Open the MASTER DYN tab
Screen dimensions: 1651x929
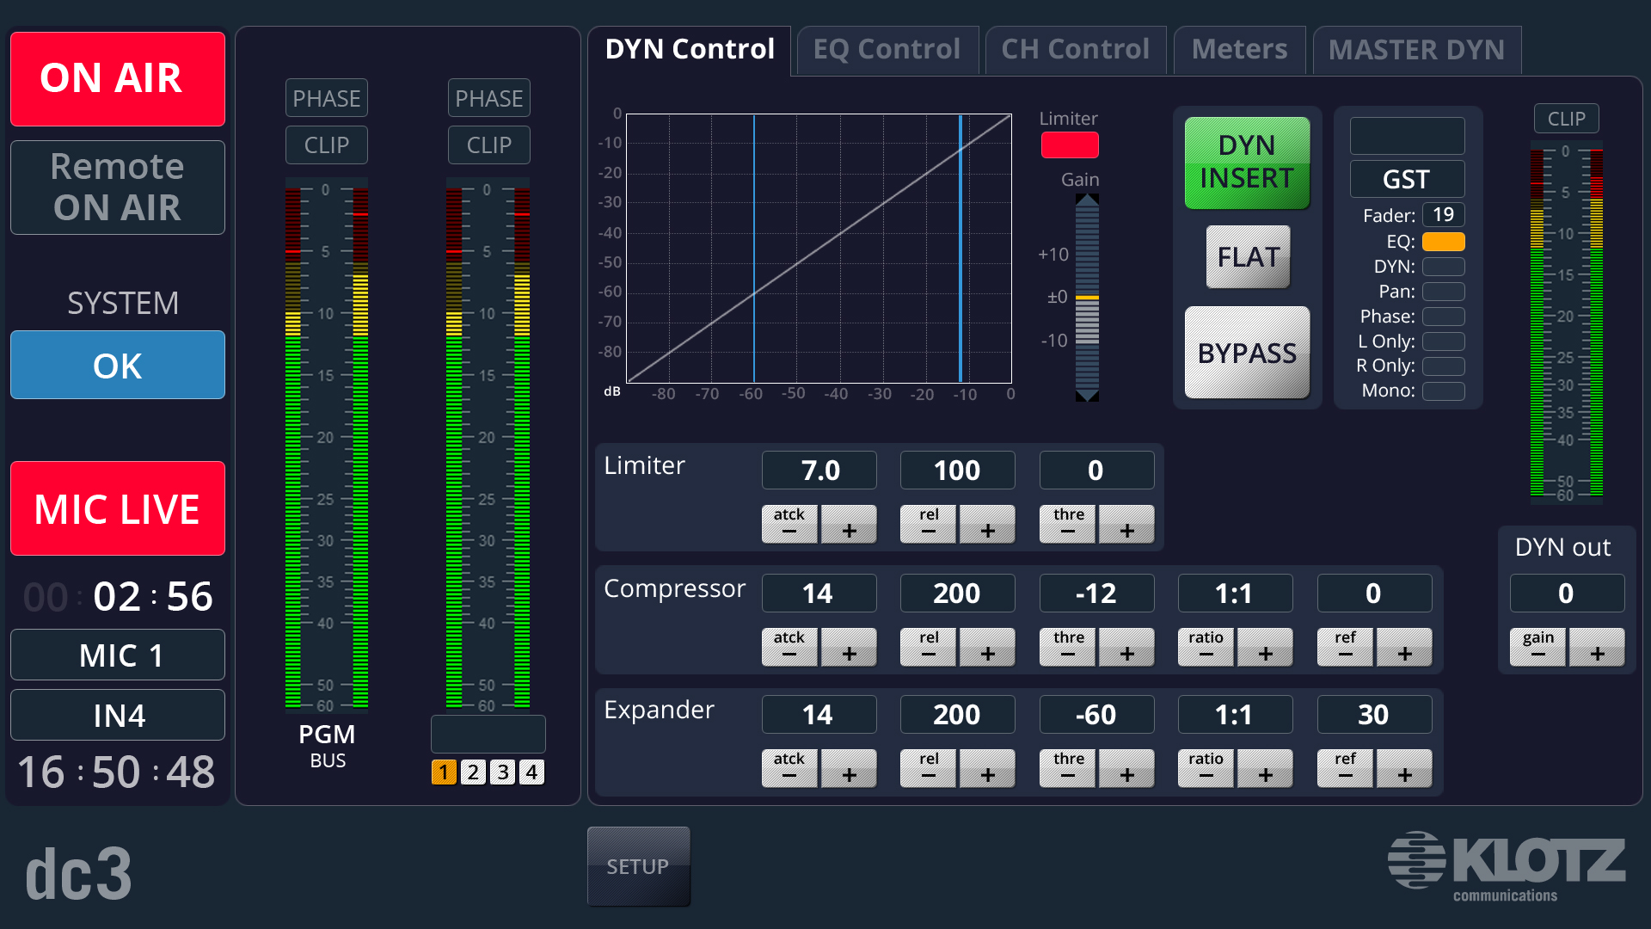coord(1416,50)
